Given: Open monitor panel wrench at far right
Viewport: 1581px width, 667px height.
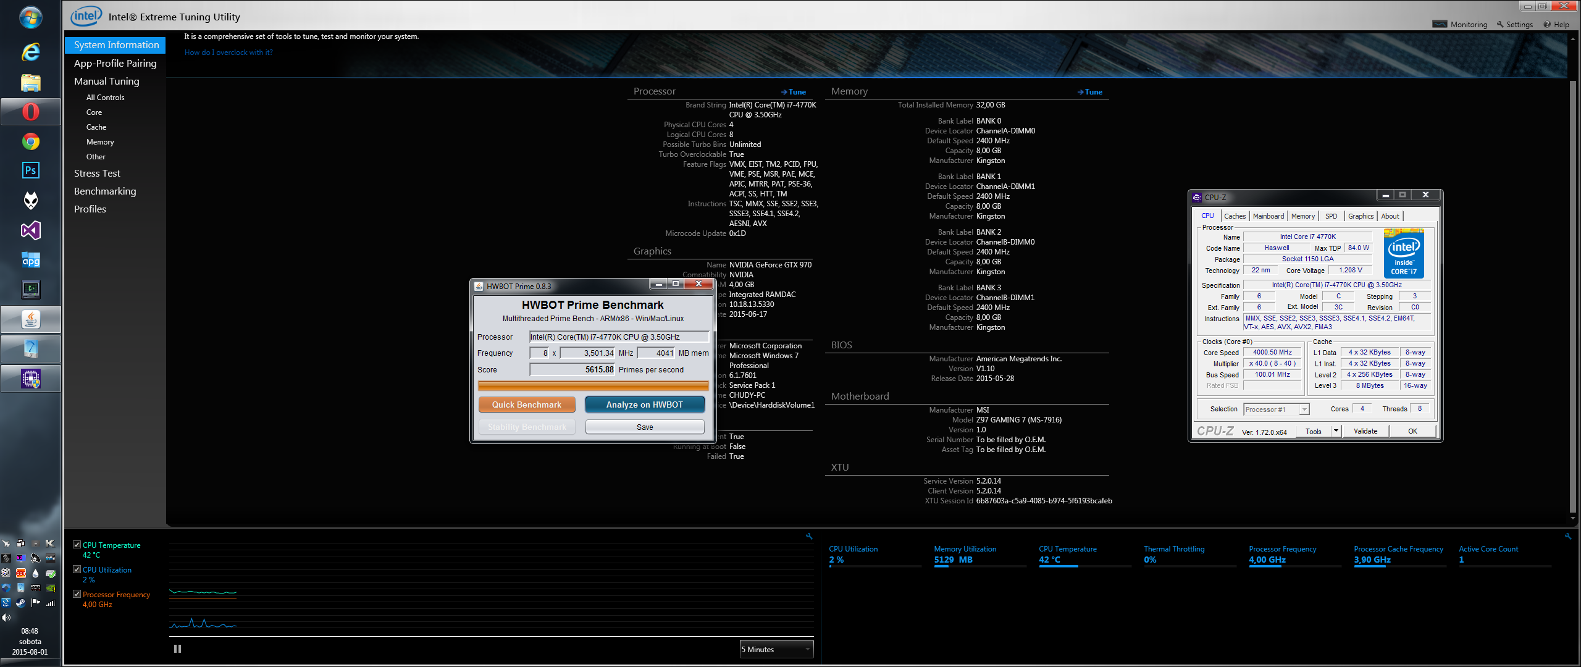Looking at the screenshot, I should pos(1567,536).
